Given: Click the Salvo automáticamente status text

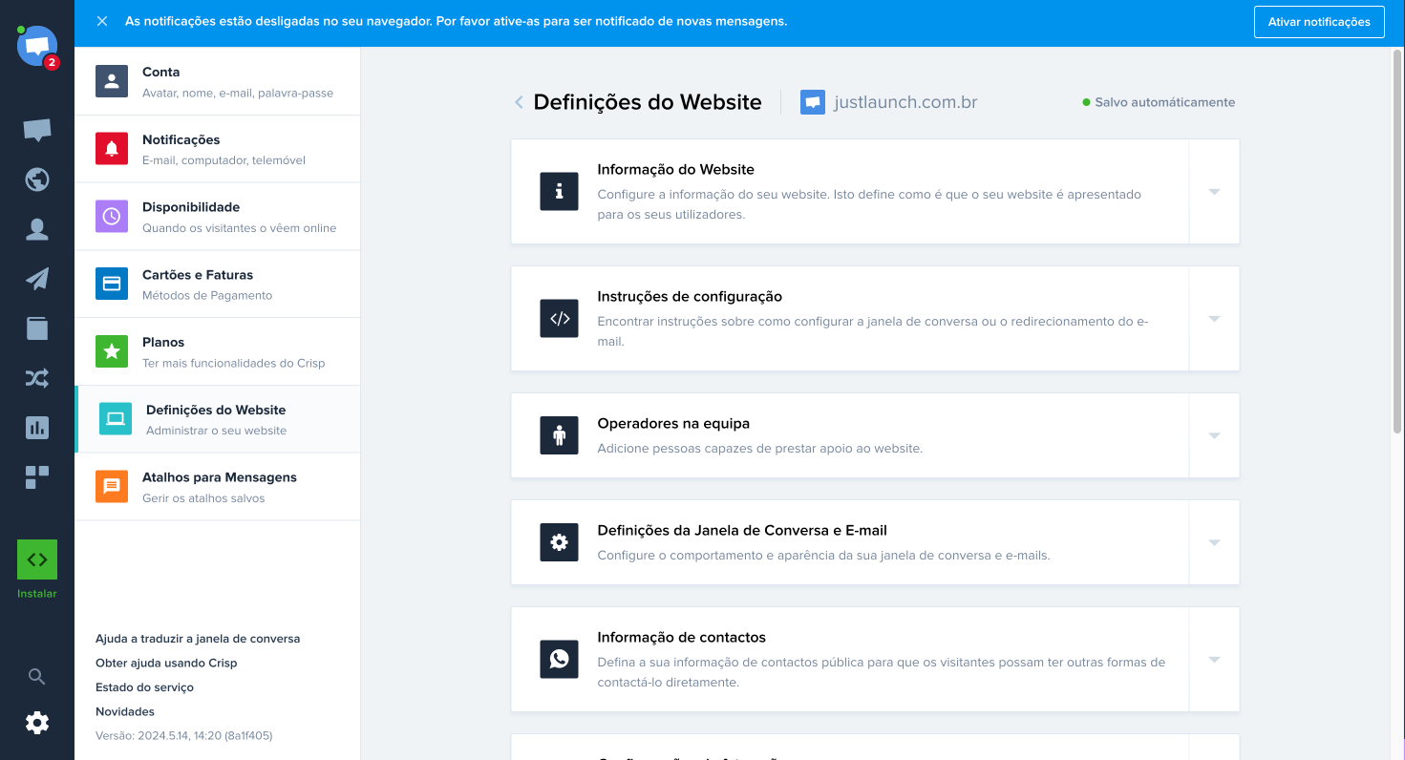Looking at the screenshot, I should pos(1164,102).
